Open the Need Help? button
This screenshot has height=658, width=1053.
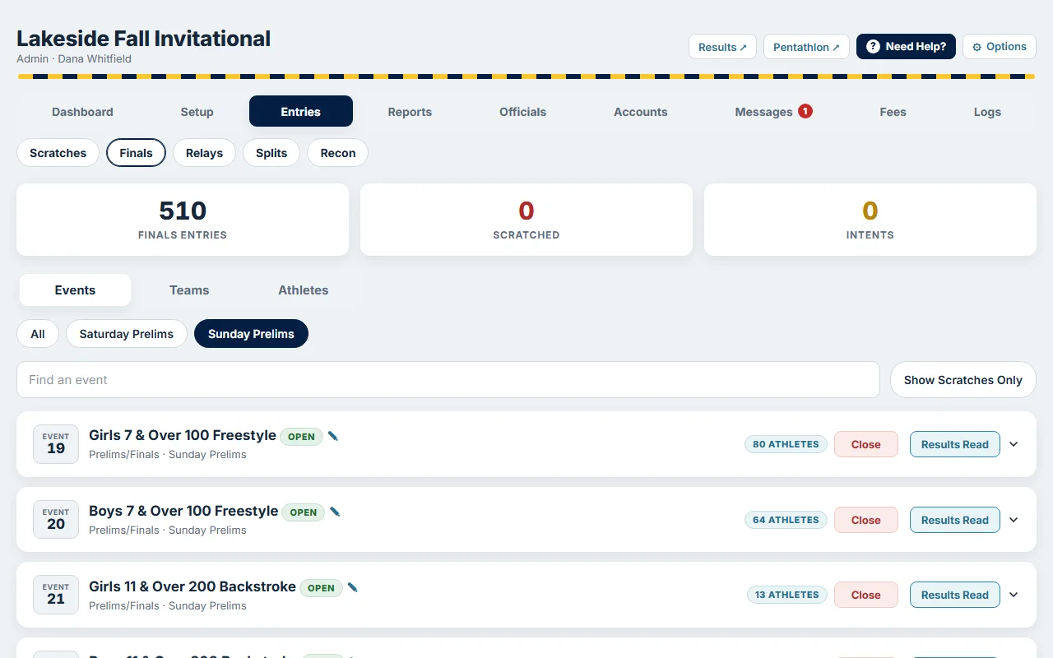click(x=906, y=47)
